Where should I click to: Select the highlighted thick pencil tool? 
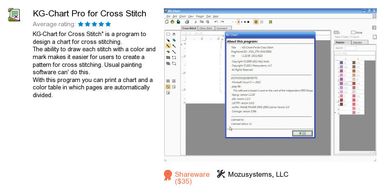click(x=168, y=46)
